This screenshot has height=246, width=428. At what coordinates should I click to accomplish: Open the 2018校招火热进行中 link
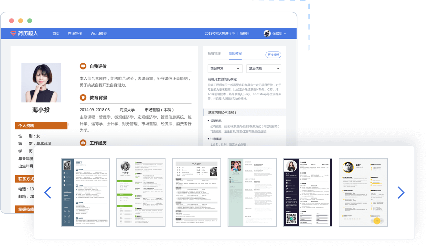(220, 34)
